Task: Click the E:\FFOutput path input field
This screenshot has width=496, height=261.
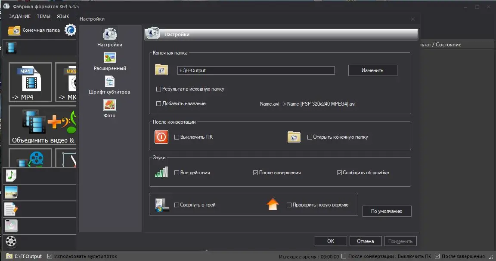Action: click(x=256, y=70)
